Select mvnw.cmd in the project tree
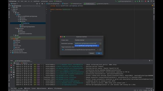 coord(17,46)
